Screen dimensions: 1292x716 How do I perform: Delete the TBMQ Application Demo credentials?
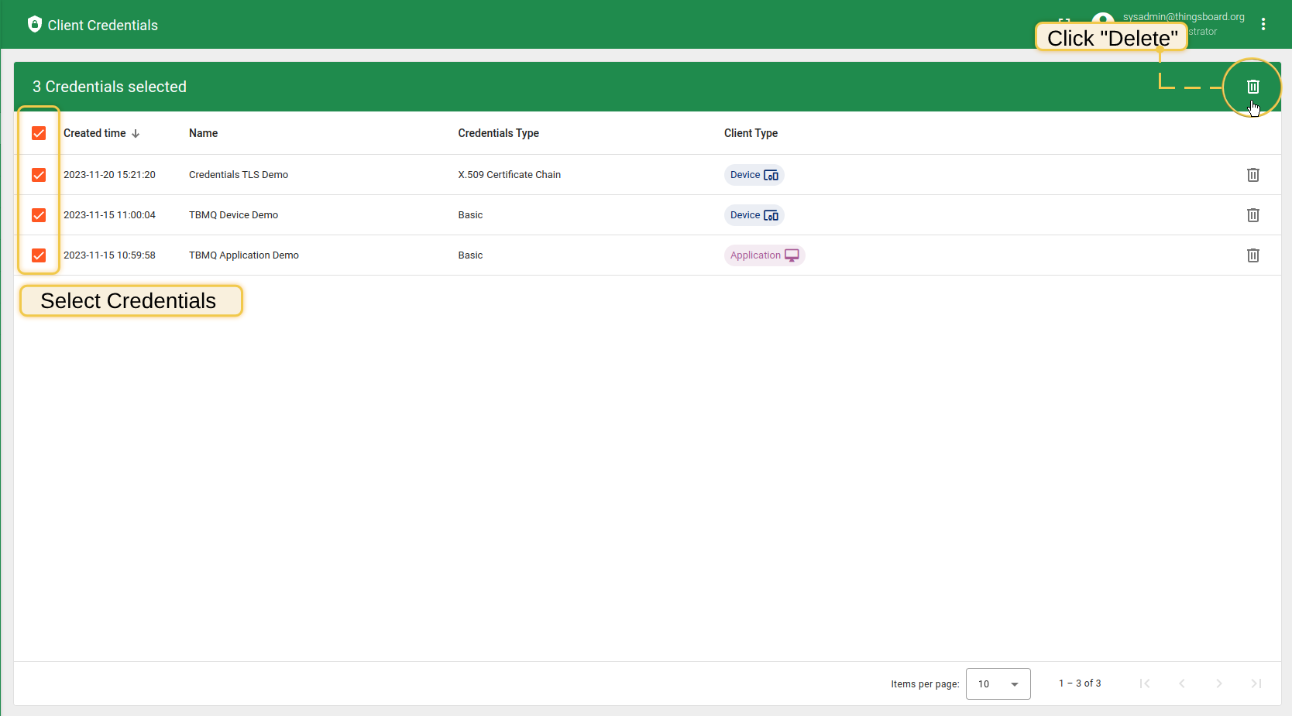click(x=1252, y=255)
